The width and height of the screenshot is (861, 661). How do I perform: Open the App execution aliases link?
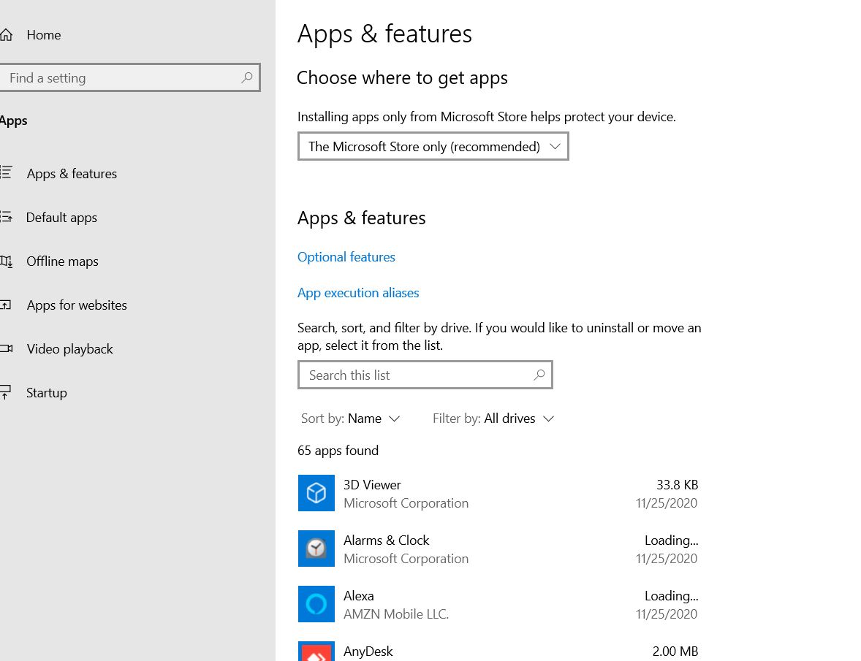[358, 292]
